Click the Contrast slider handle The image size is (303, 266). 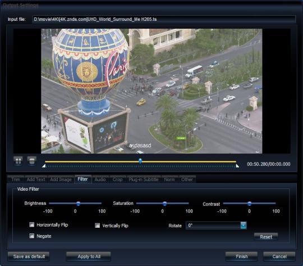250,204
